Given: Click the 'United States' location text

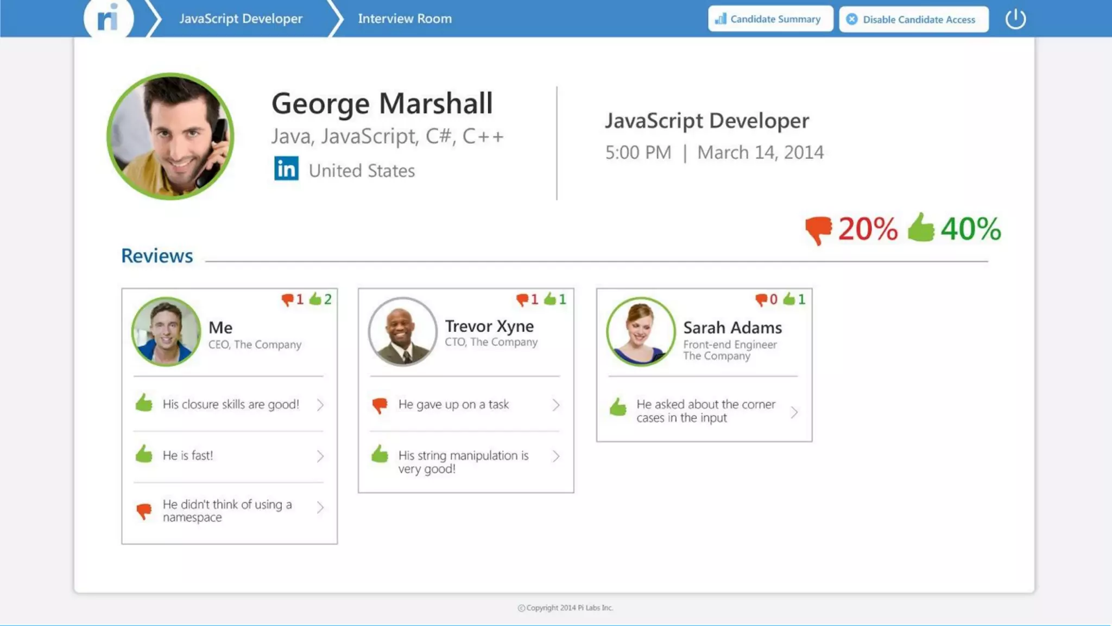Looking at the screenshot, I should coord(362,171).
